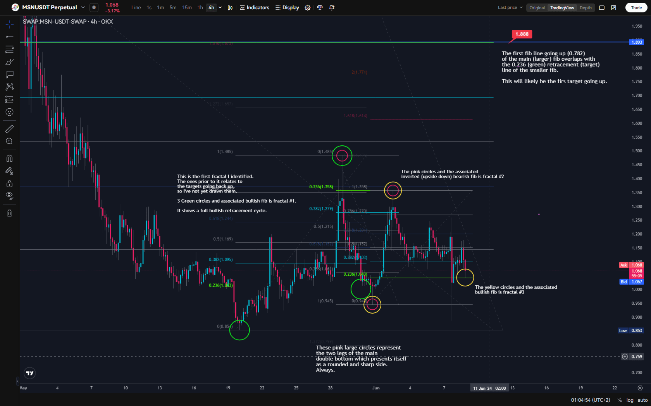Switch to the TradingView chart view
Image resolution: width=651 pixels, height=406 pixels.
(562, 8)
